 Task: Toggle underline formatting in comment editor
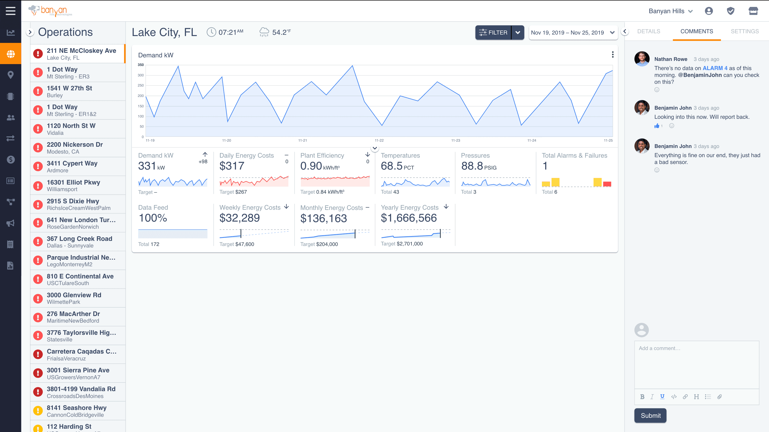coord(662,396)
